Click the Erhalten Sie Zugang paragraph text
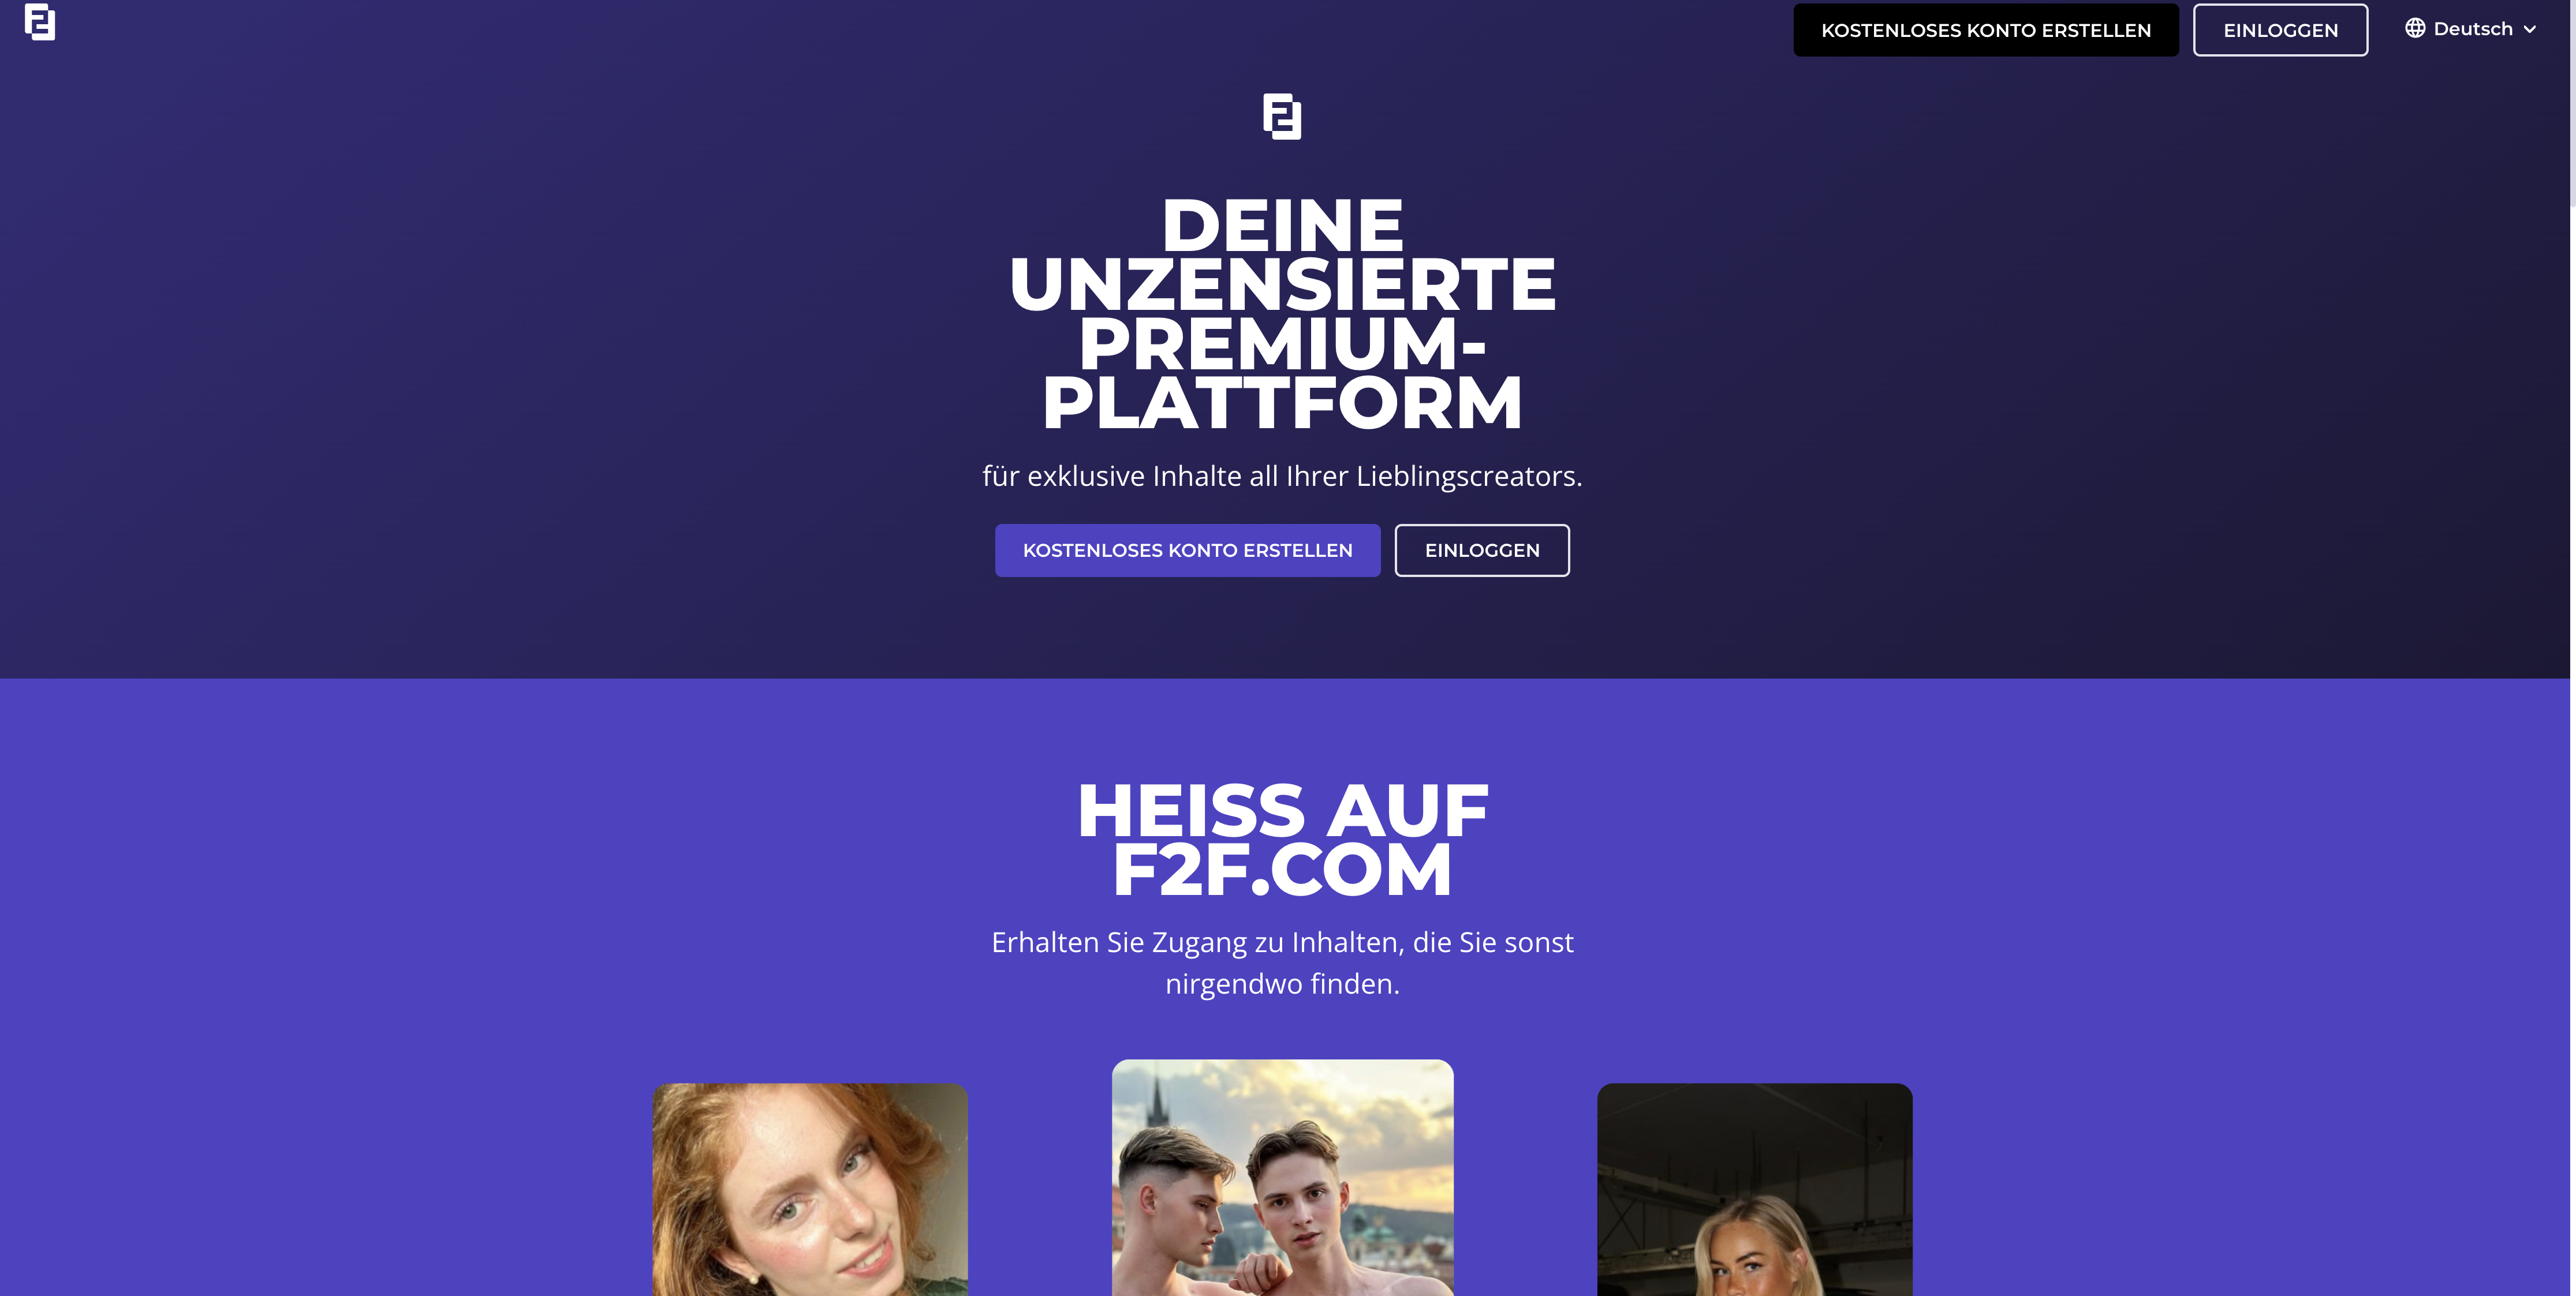Viewport: 2576px width, 1296px height. tap(1282, 962)
